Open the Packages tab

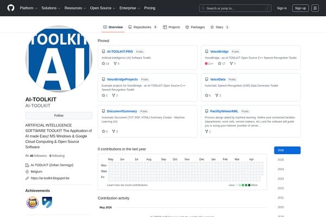point(195,27)
